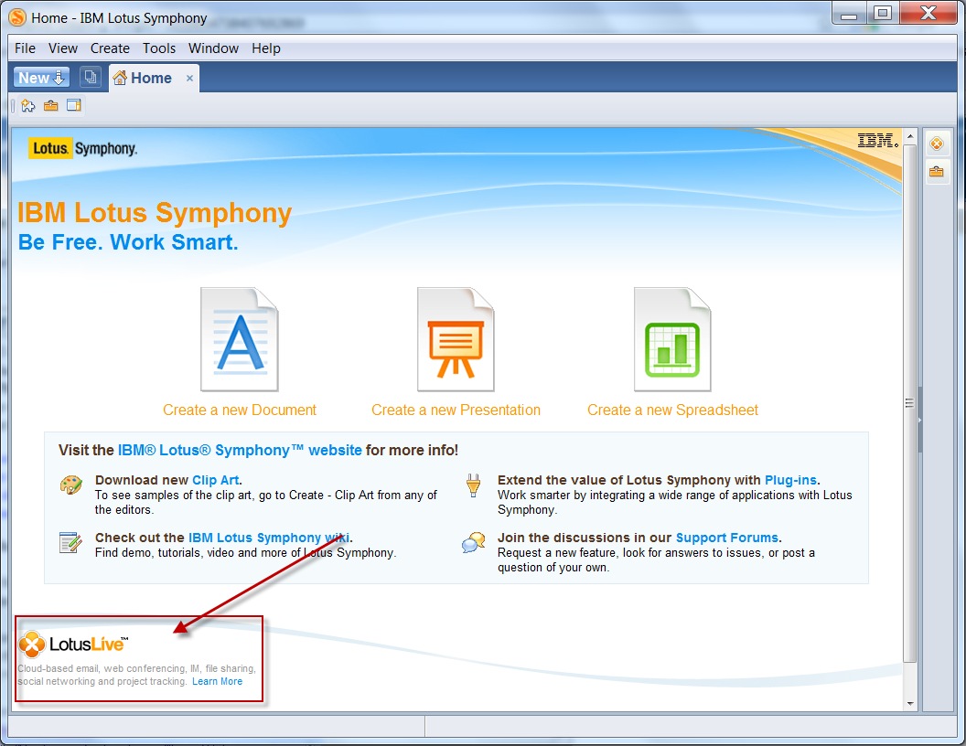Open the Tools menu
The height and width of the screenshot is (746, 966).
tap(159, 48)
